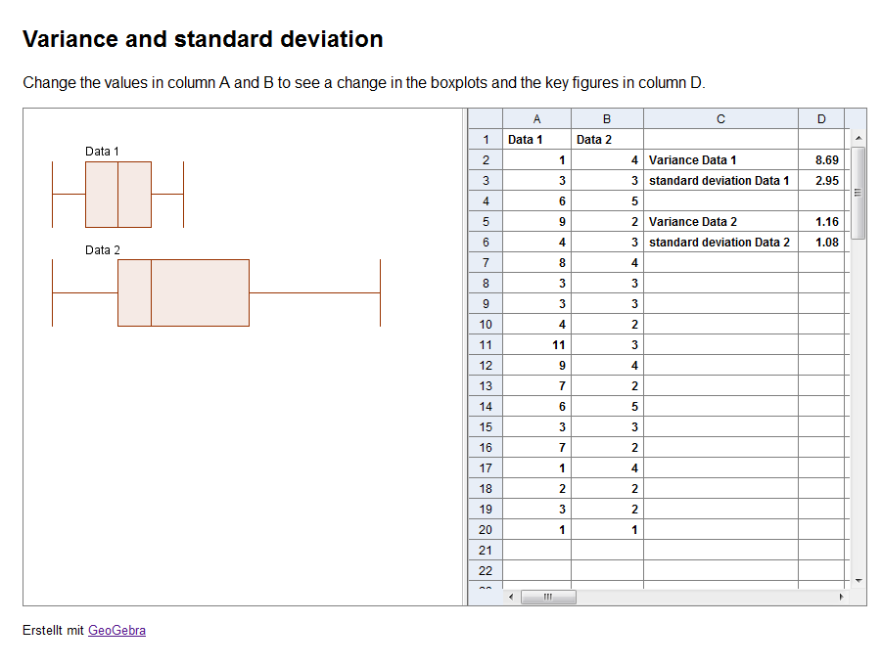Select column D header
This screenshot has width=882, height=667.
(821, 119)
